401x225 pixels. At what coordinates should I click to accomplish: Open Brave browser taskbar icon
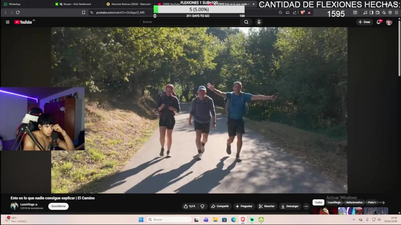pyautogui.click(x=243, y=220)
